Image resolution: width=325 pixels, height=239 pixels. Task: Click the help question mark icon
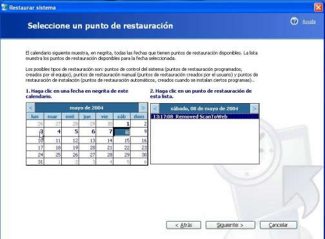(x=294, y=21)
